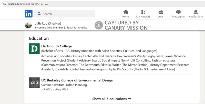Click the Activities and societies description text
Screen dimensions: 205x104
pyautogui.click(x=115, y=63)
